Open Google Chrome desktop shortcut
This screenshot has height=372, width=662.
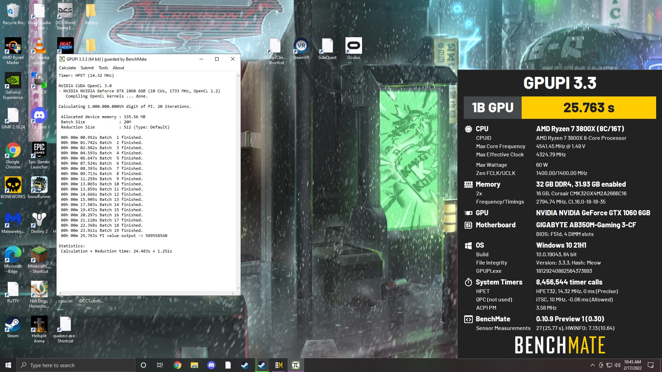(13, 155)
